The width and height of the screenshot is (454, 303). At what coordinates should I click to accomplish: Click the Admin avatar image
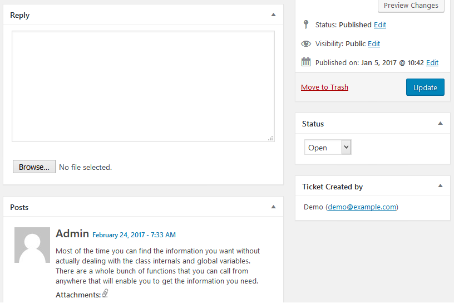[x=32, y=245]
